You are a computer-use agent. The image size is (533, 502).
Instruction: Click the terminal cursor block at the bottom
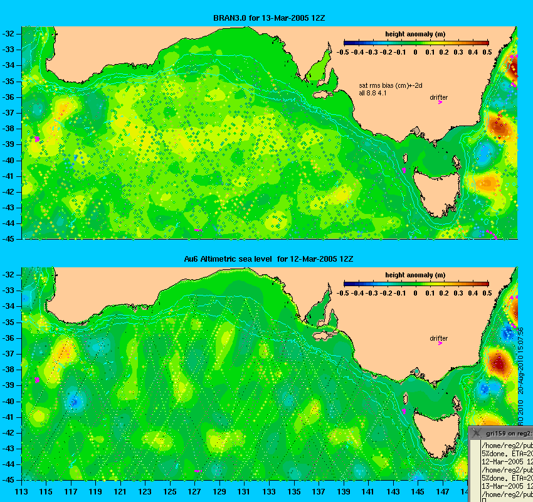[x=483, y=500]
